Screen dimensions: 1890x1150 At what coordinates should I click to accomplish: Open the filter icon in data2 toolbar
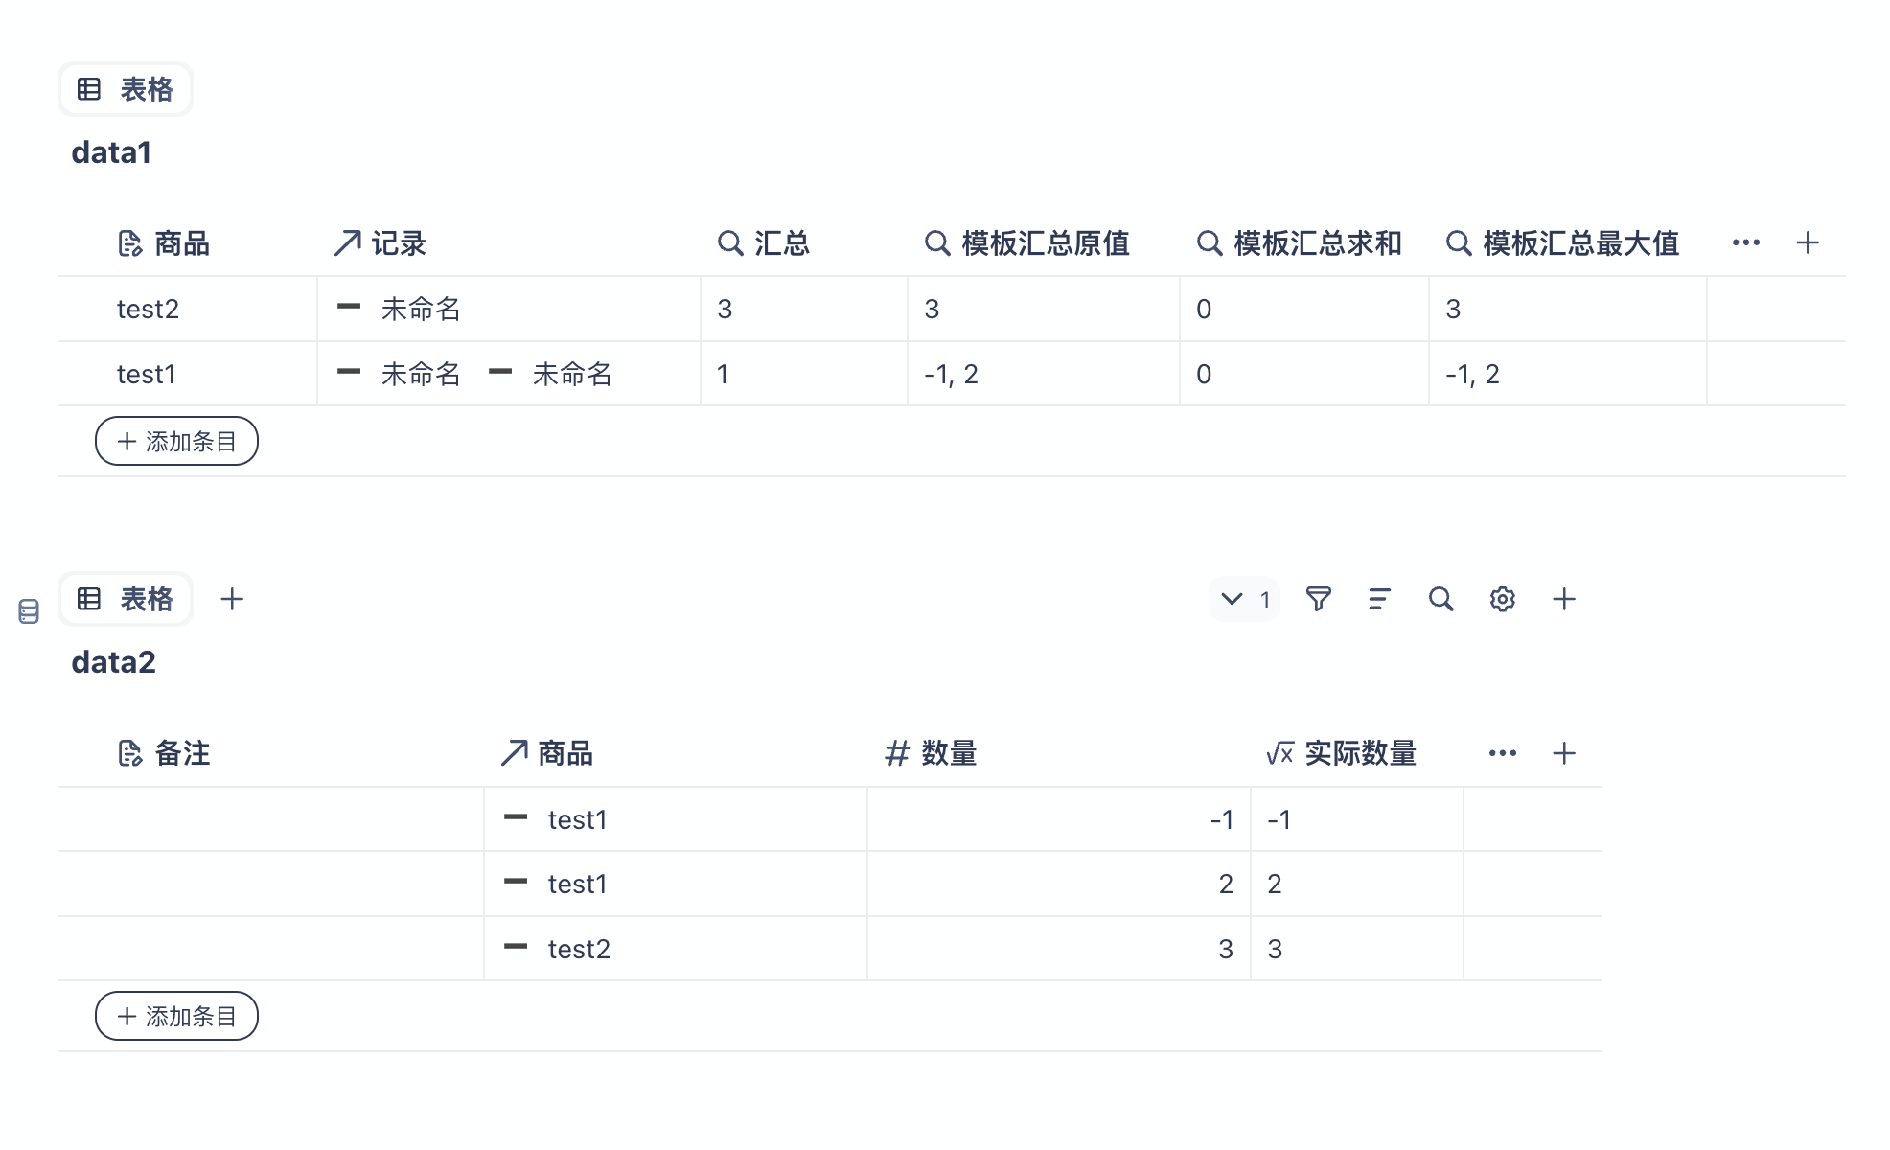point(1319,599)
